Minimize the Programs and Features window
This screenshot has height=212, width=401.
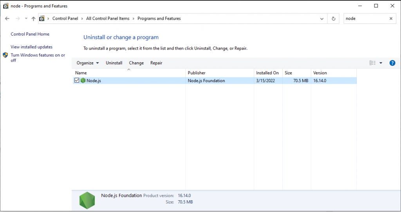(360, 6)
